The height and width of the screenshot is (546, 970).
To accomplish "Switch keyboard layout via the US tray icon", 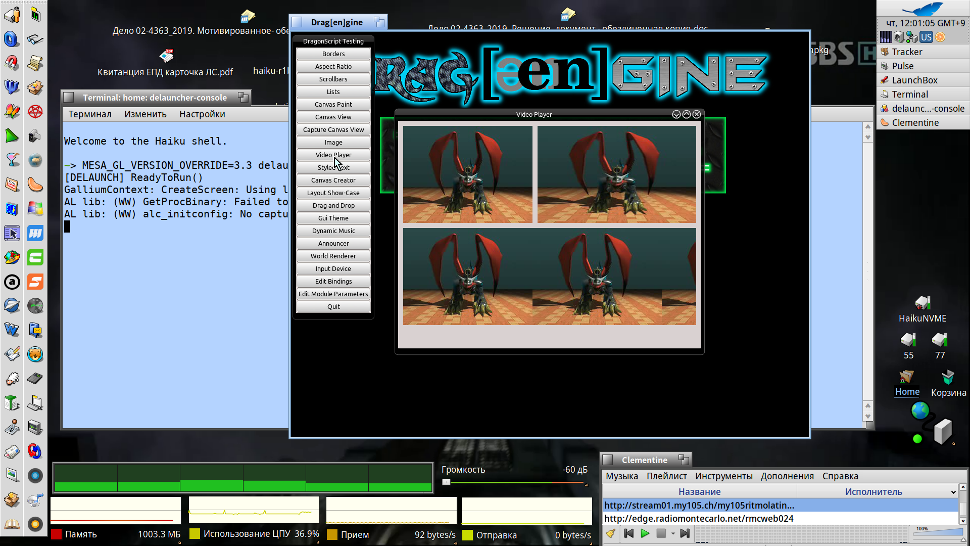I will [x=926, y=37].
